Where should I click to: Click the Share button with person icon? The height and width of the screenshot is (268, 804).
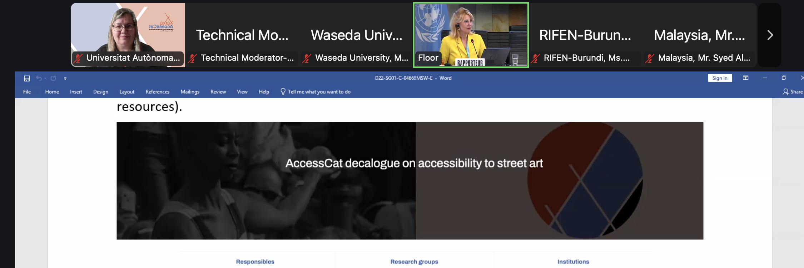[x=793, y=92]
